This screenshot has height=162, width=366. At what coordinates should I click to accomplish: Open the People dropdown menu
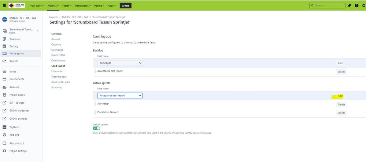click(x=99, y=5)
